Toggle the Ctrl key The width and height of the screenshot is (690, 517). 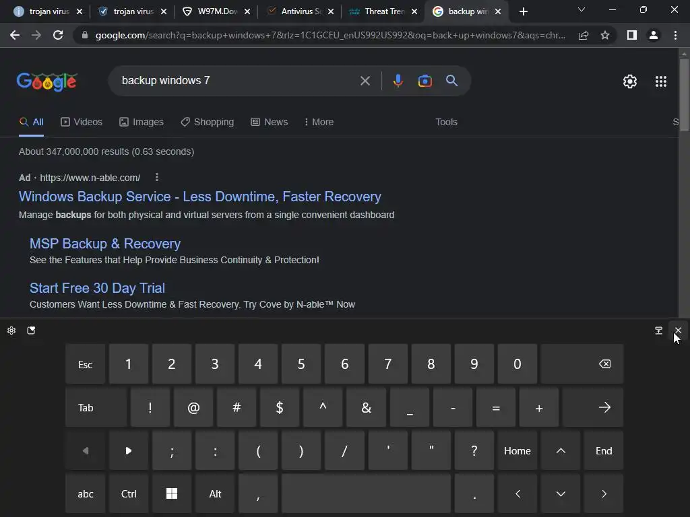pyautogui.click(x=129, y=493)
